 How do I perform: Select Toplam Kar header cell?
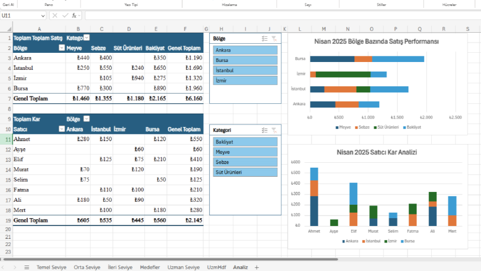[39, 119]
